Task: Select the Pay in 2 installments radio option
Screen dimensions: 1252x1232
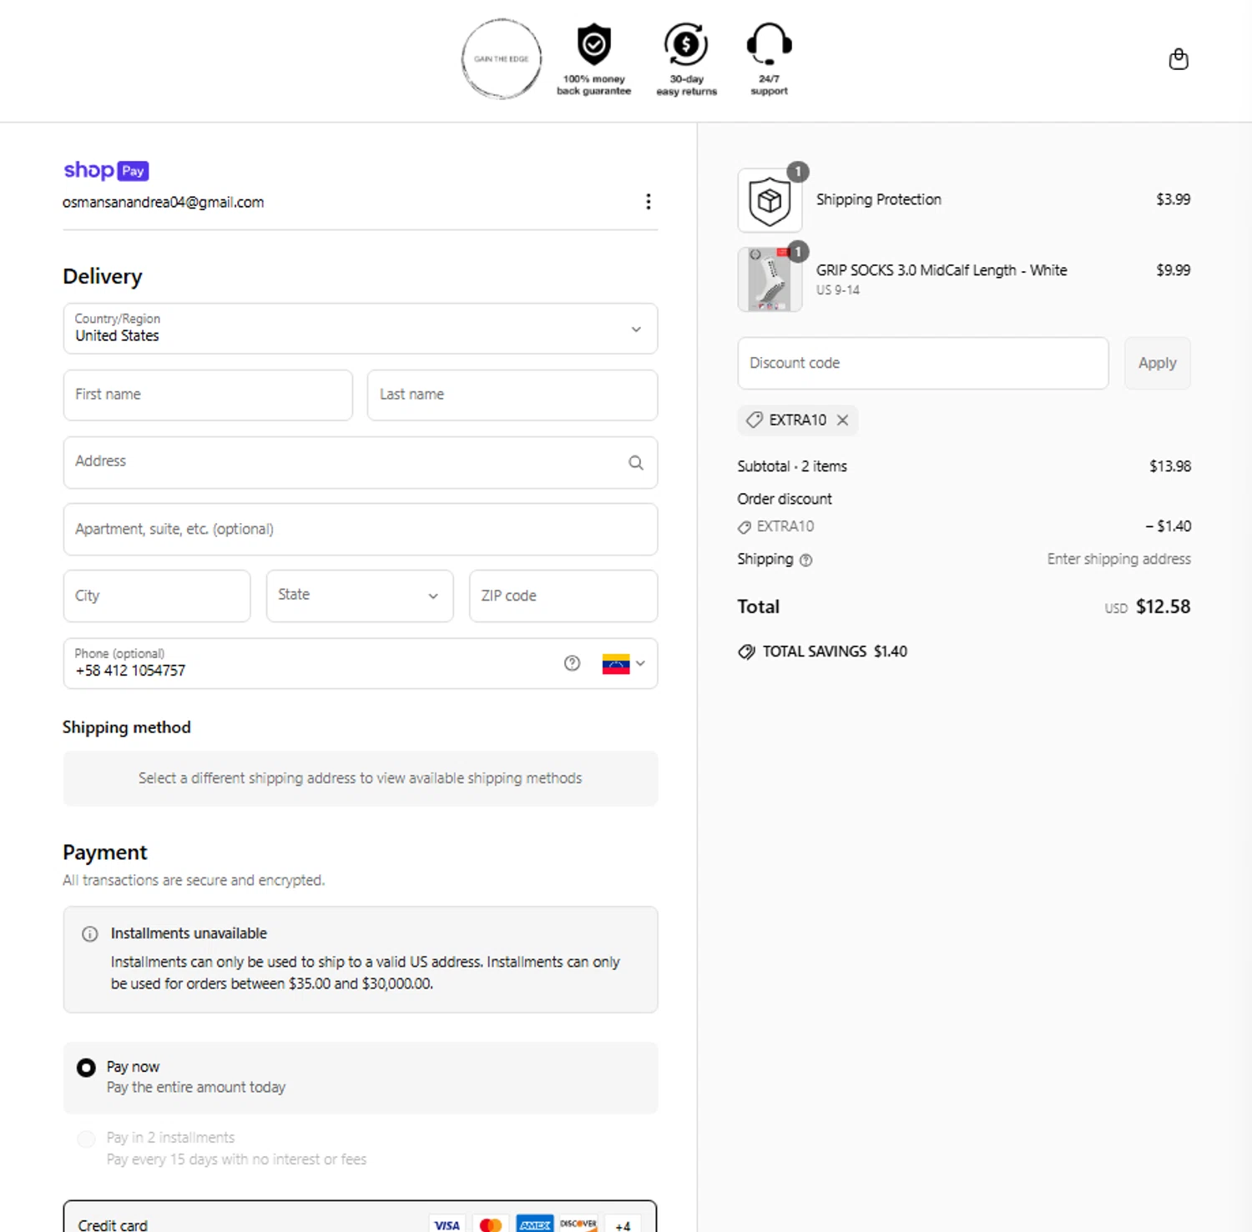Action: pyautogui.click(x=86, y=1139)
